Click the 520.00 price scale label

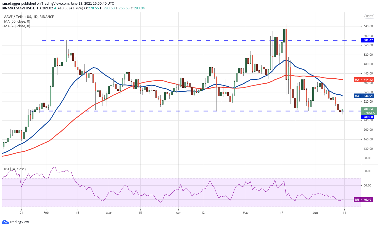(369, 55)
